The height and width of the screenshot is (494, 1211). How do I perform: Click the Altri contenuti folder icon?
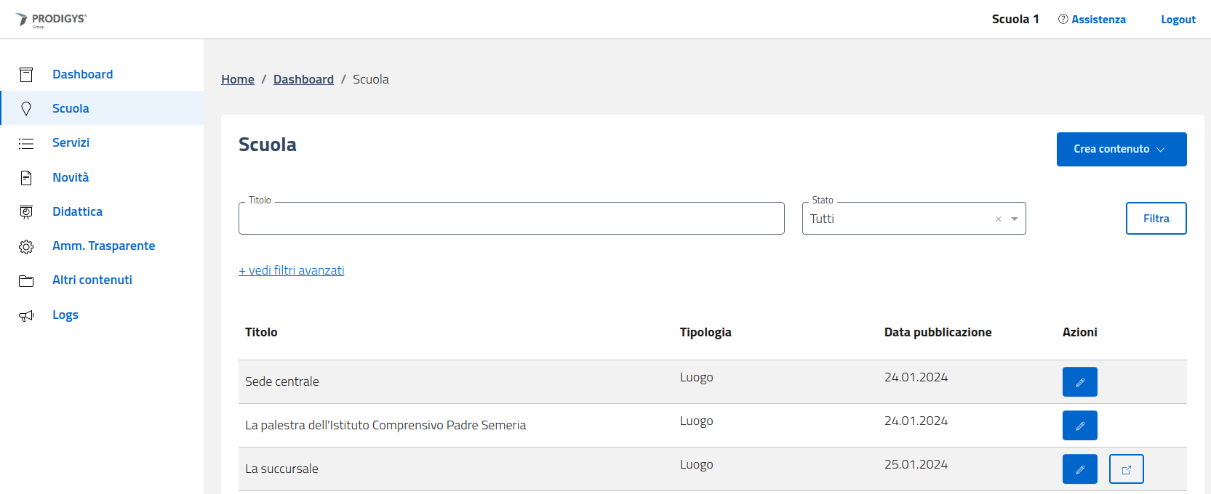pos(26,280)
